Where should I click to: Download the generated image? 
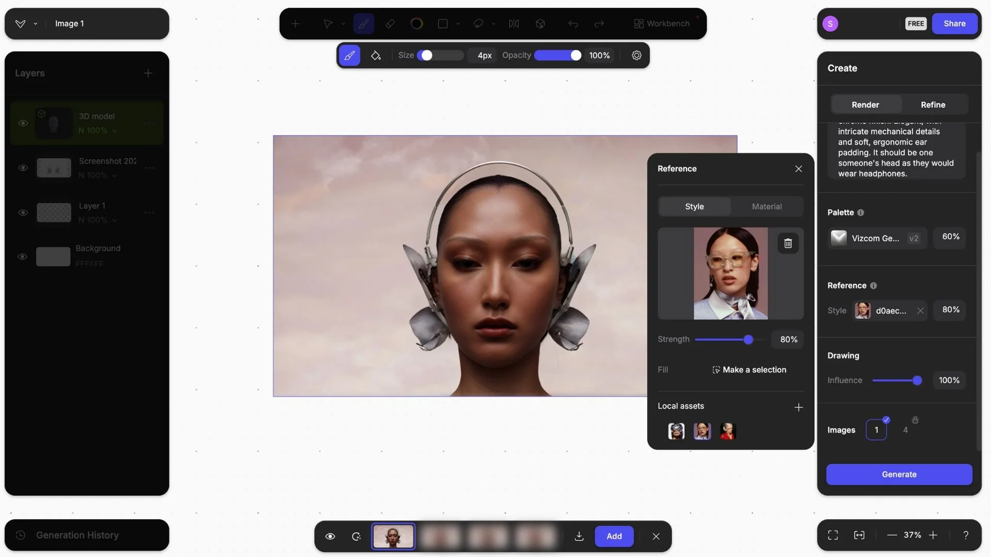click(579, 536)
